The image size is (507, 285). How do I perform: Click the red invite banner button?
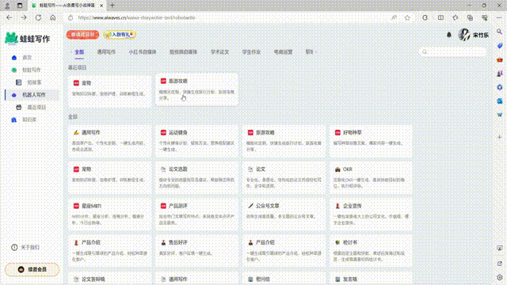82,35
